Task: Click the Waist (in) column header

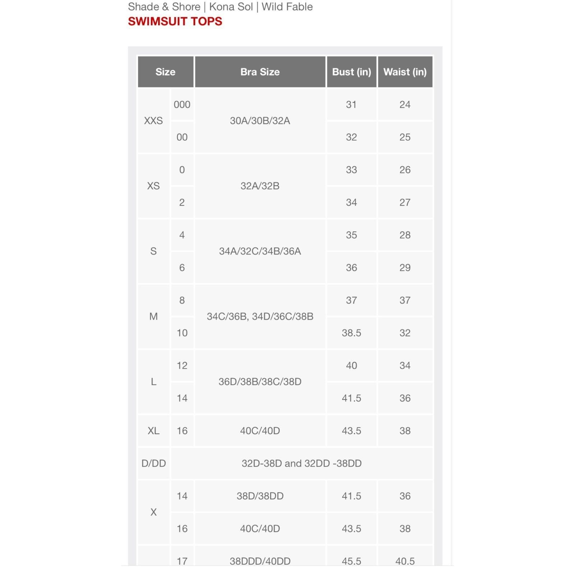Action: click(x=405, y=72)
